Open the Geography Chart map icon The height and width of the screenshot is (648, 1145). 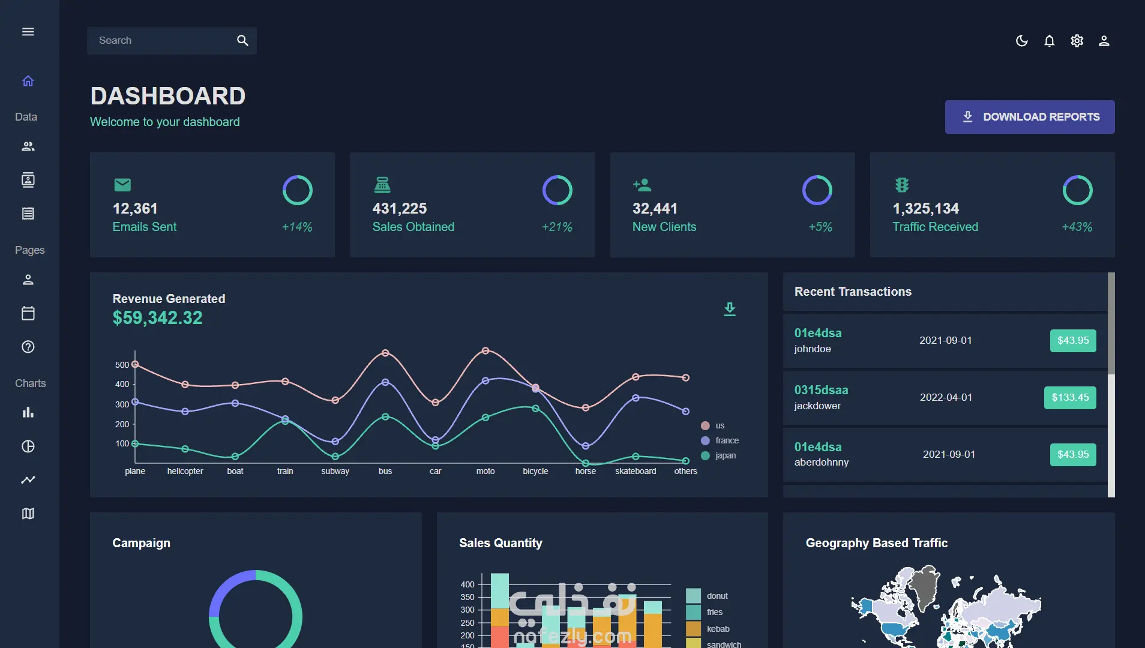pos(28,514)
